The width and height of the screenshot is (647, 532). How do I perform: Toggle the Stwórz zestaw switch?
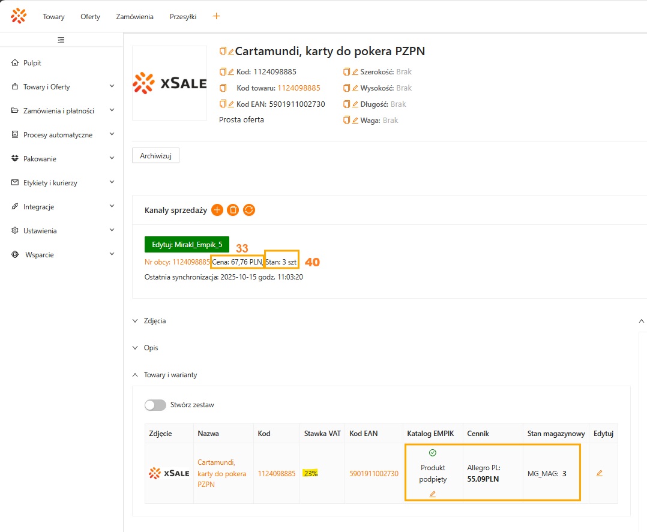coord(155,405)
